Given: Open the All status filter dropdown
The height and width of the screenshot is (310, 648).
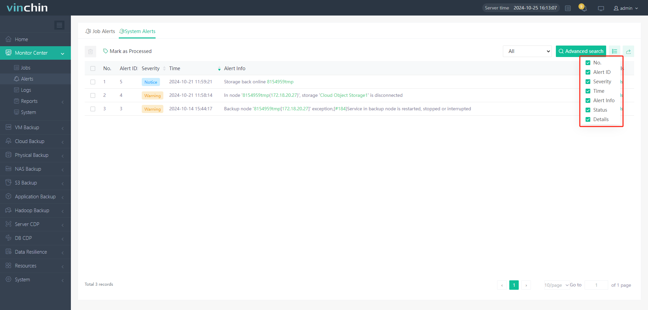Looking at the screenshot, I should pyautogui.click(x=527, y=51).
